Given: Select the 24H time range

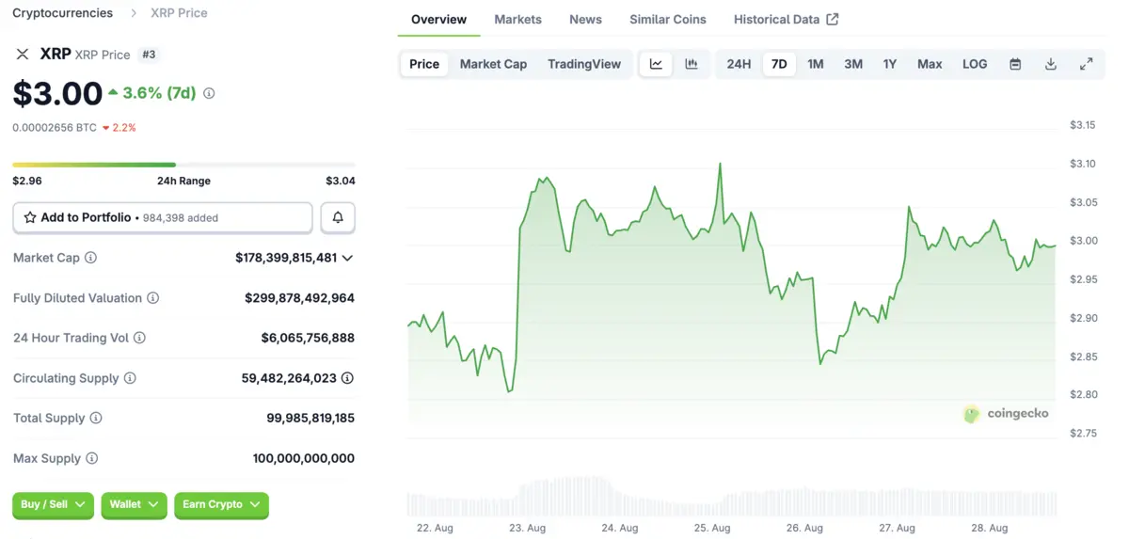Looking at the screenshot, I should point(739,64).
